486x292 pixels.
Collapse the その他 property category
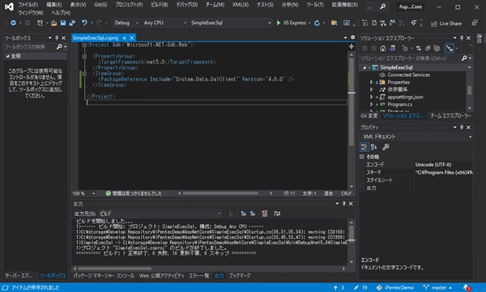[x=362, y=157]
